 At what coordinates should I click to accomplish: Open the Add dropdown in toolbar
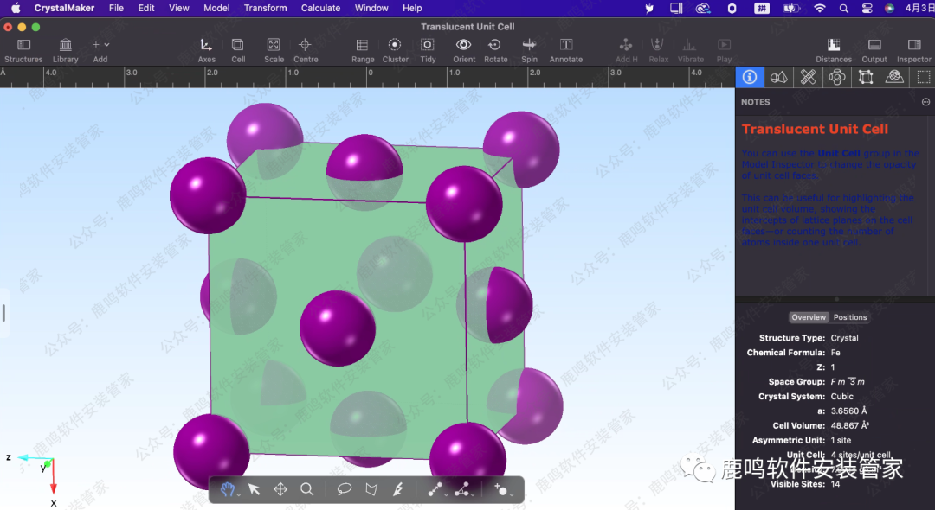[100, 45]
